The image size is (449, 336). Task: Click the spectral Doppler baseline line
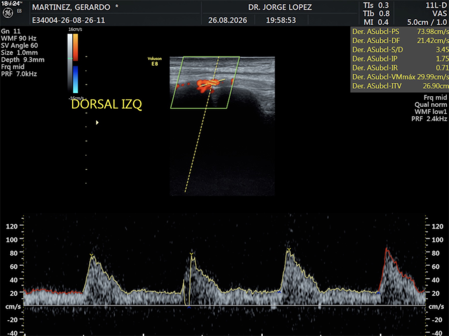click(224, 305)
